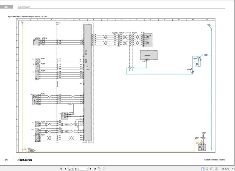
Task: Click the MANITOU logo in footer
Action: (x=25, y=160)
